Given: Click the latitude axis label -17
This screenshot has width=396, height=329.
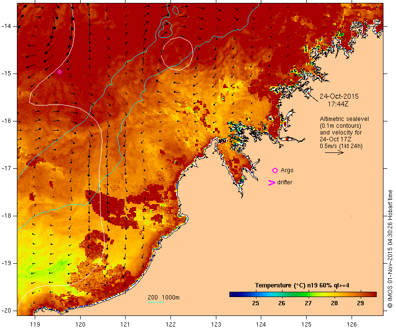Looking at the screenshot, I should (6, 168).
